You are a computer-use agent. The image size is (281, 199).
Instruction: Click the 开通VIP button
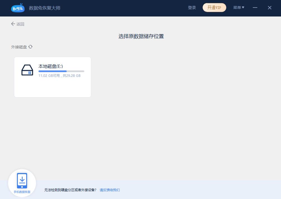(214, 8)
